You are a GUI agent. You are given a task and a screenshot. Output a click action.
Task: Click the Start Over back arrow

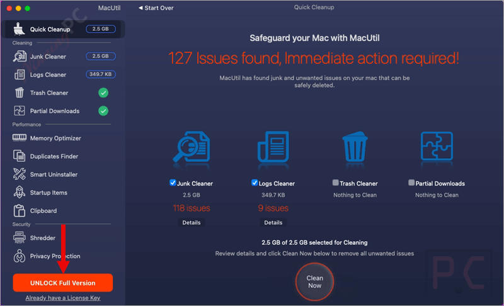tap(140, 8)
